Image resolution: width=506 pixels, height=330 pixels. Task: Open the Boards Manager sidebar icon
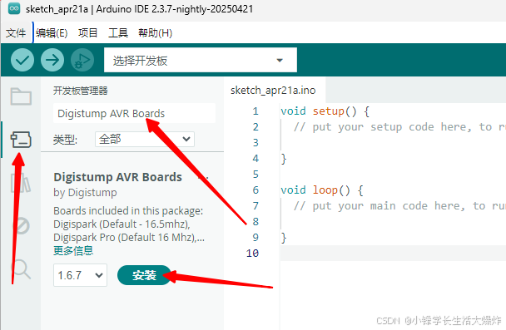pos(21,140)
